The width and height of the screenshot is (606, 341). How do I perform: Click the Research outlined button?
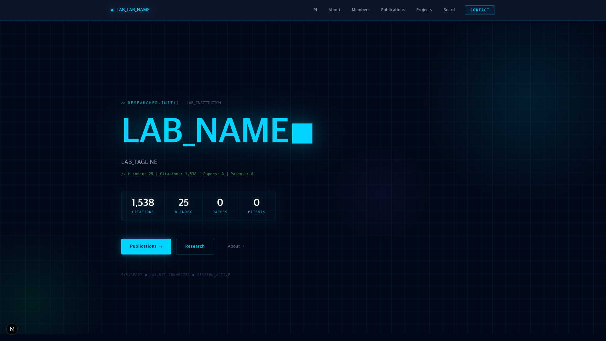click(x=195, y=246)
